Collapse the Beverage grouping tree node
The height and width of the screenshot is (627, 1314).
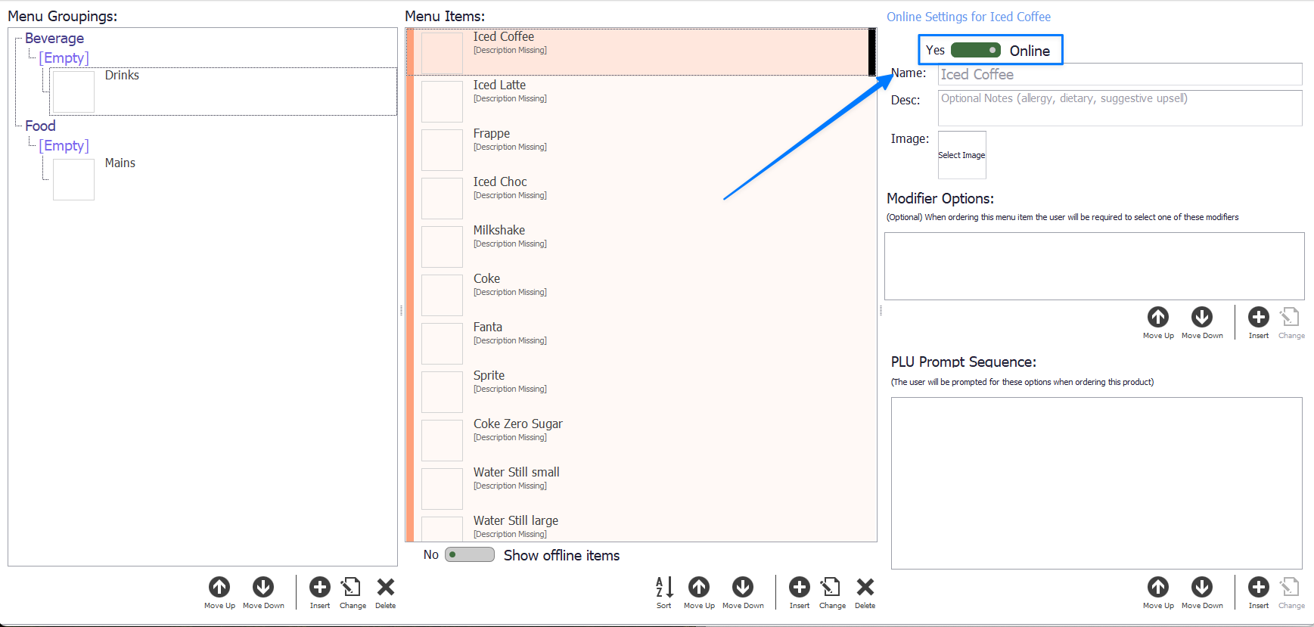(17, 39)
